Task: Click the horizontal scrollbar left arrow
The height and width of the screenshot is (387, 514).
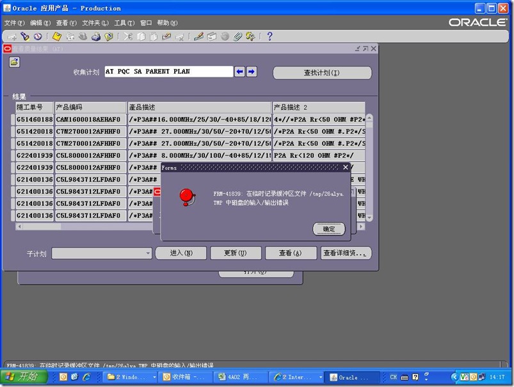Action: [19, 226]
